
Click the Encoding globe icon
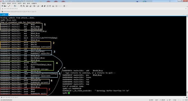(x=34, y=6)
